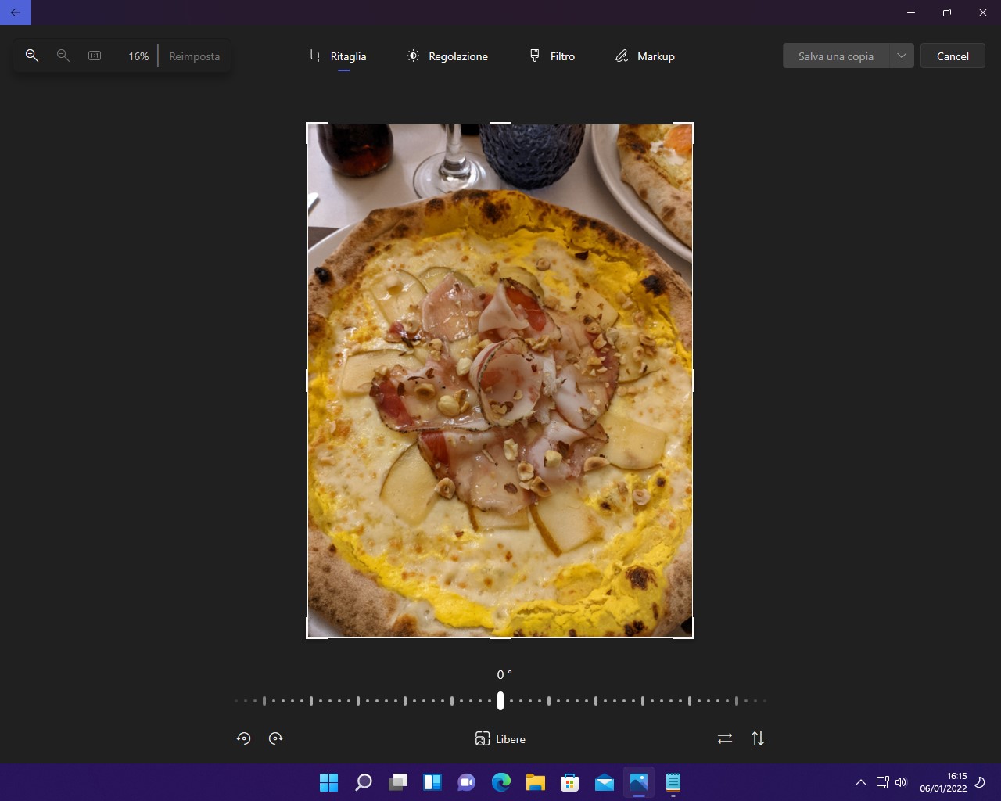Viewport: 1001px width, 801px height.
Task: Open Notepad from taskbar
Action: [673, 782]
